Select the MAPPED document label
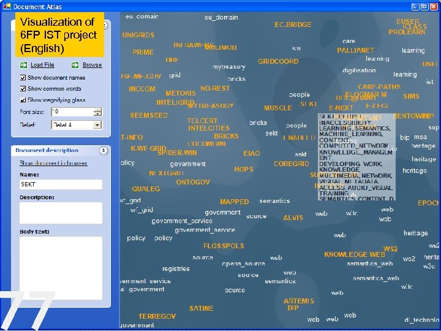 pyautogui.click(x=234, y=202)
